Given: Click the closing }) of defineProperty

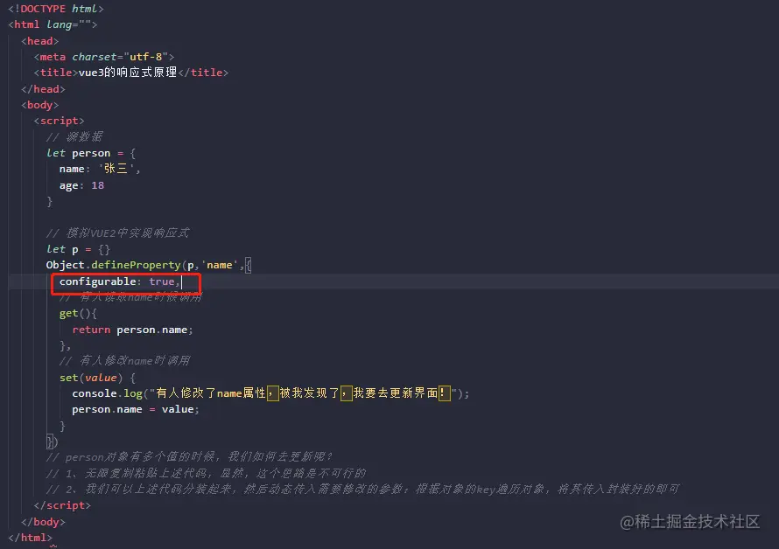Looking at the screenshot, I should [53, 441].
